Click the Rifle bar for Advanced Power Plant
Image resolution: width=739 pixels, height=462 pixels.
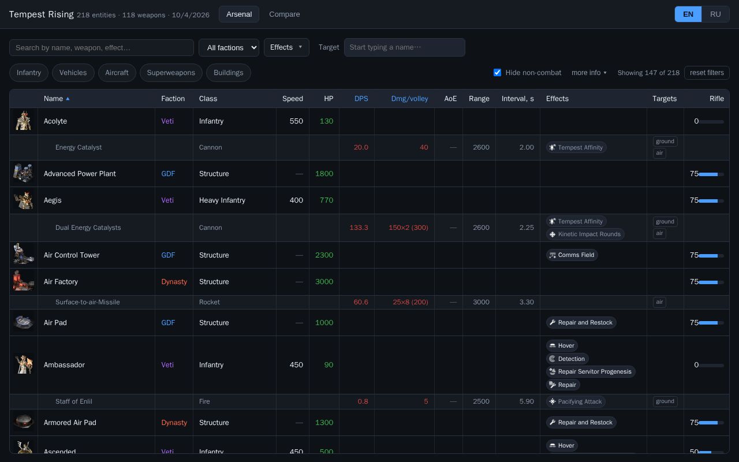(x=711, y=174)
